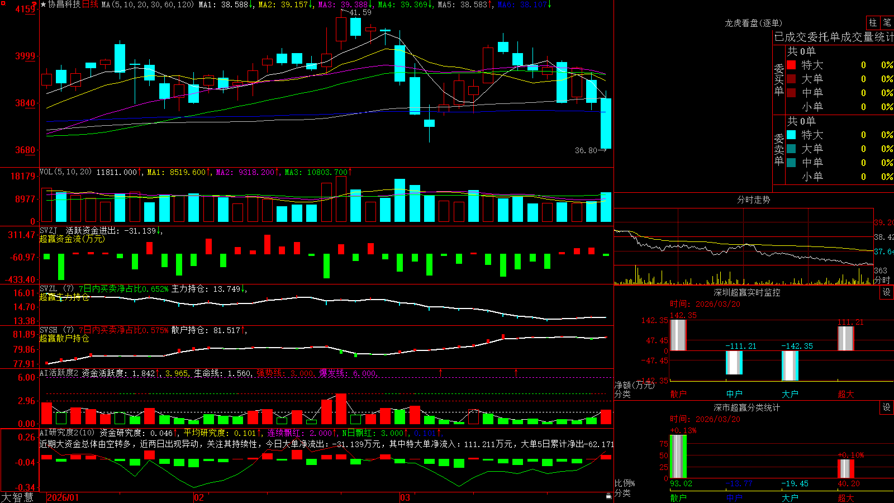Click MA2: 39.157 value in header

286,4
